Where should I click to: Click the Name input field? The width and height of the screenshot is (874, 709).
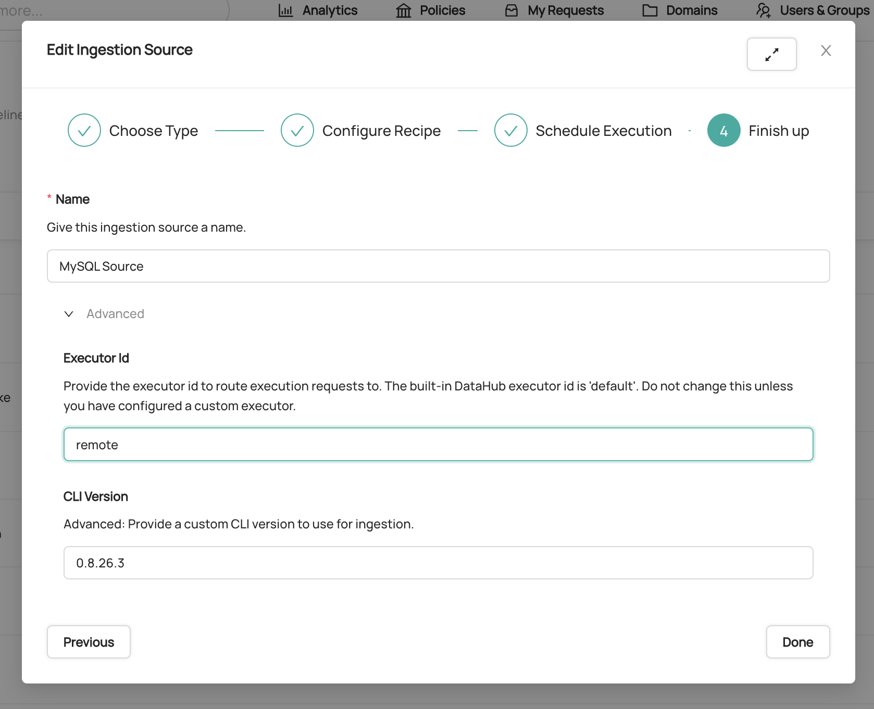(x=438, y=266)
